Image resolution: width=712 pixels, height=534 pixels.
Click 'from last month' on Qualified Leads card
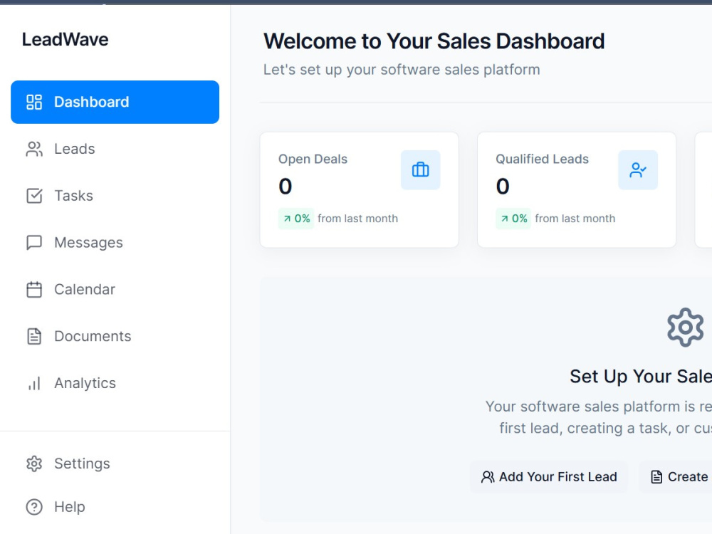point(575,219)
